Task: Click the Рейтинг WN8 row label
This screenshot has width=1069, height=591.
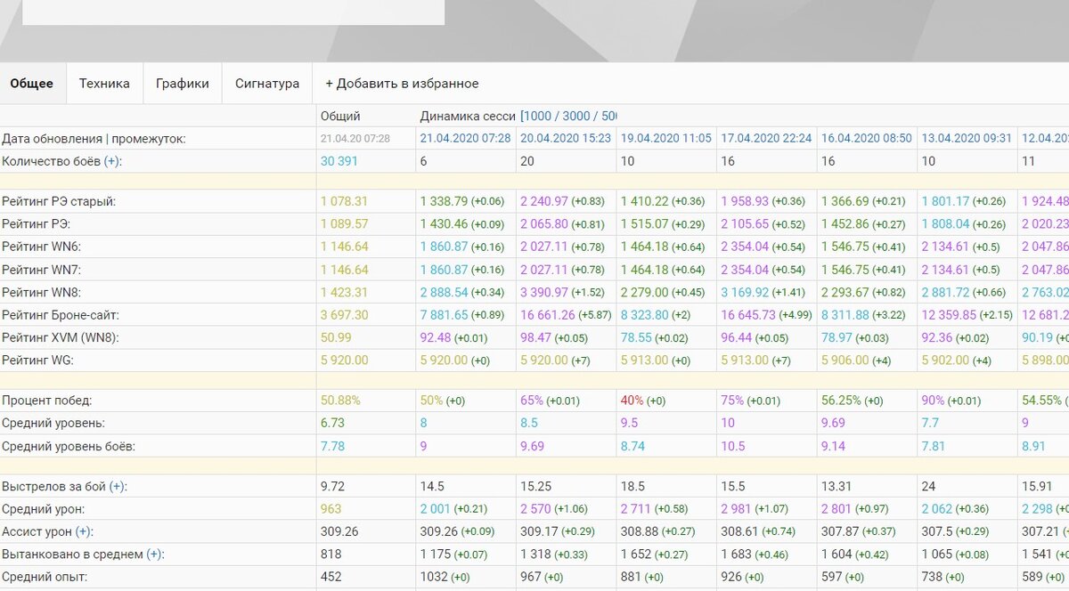Action: (x=42, y=292)
